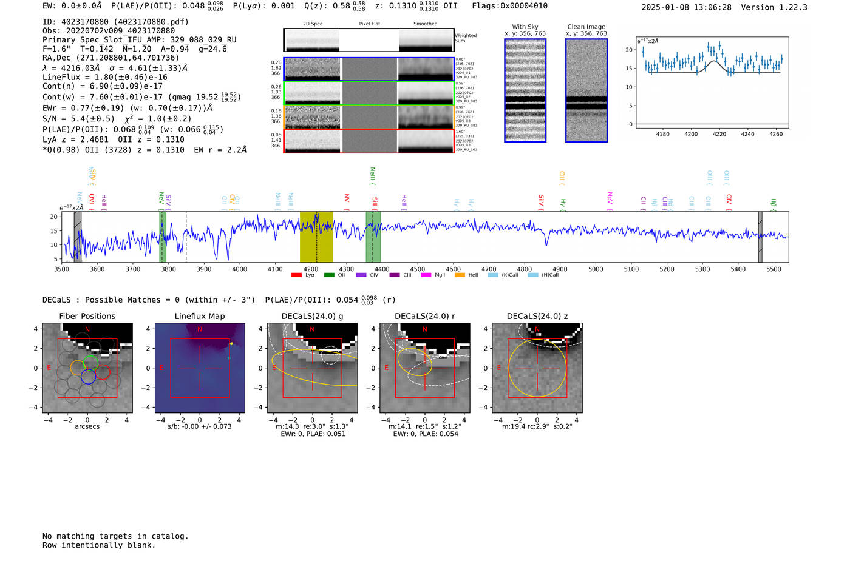Select the blue-bordered fiber spectrum row
This screenshot has width=850, height=578.
(369, 69)
